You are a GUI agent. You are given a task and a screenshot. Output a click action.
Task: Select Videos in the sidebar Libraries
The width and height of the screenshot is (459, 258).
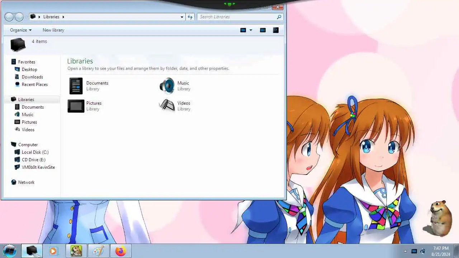click(28, 130)
